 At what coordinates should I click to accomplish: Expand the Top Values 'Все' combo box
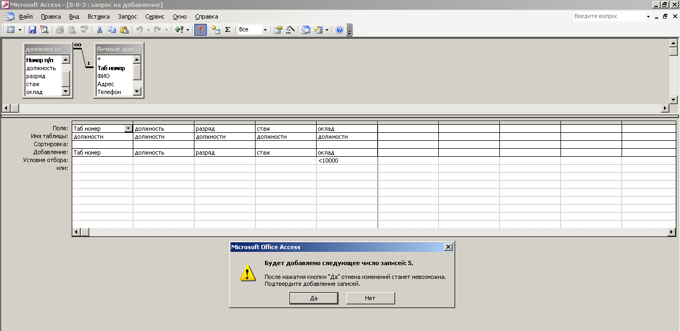click(265, 30)
